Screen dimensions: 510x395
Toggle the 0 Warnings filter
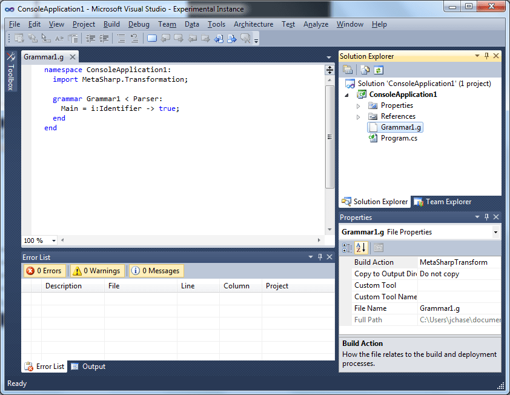[x=98, y=271]
